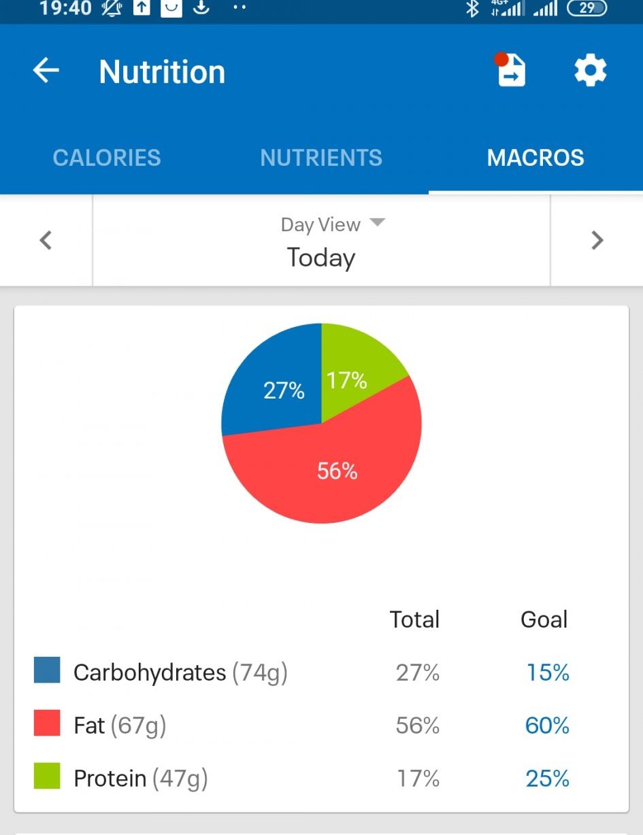Switch to the Calories tab
Screen dimensions: 643x835
pos(107,158)
